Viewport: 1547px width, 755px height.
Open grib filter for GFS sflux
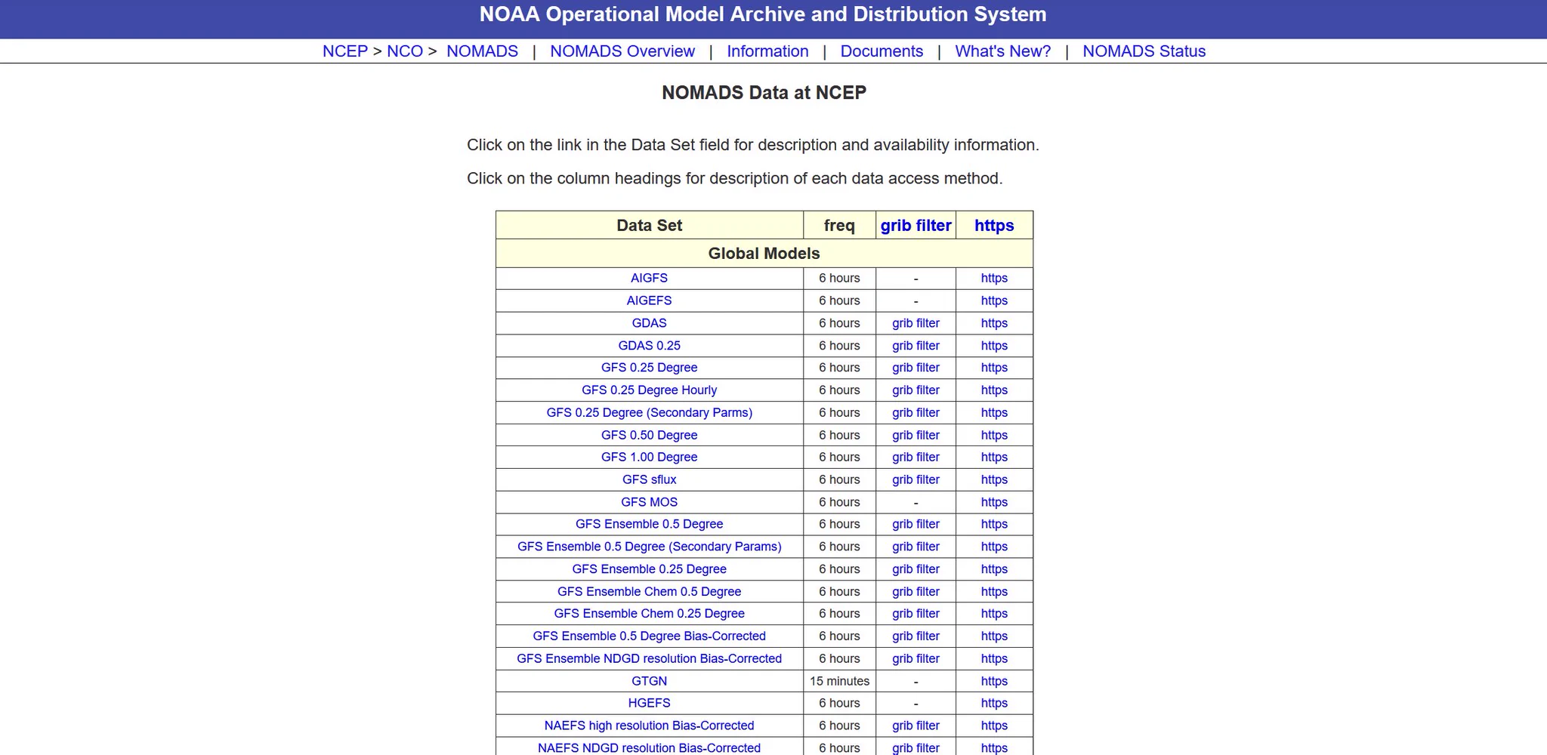[916, 479]
